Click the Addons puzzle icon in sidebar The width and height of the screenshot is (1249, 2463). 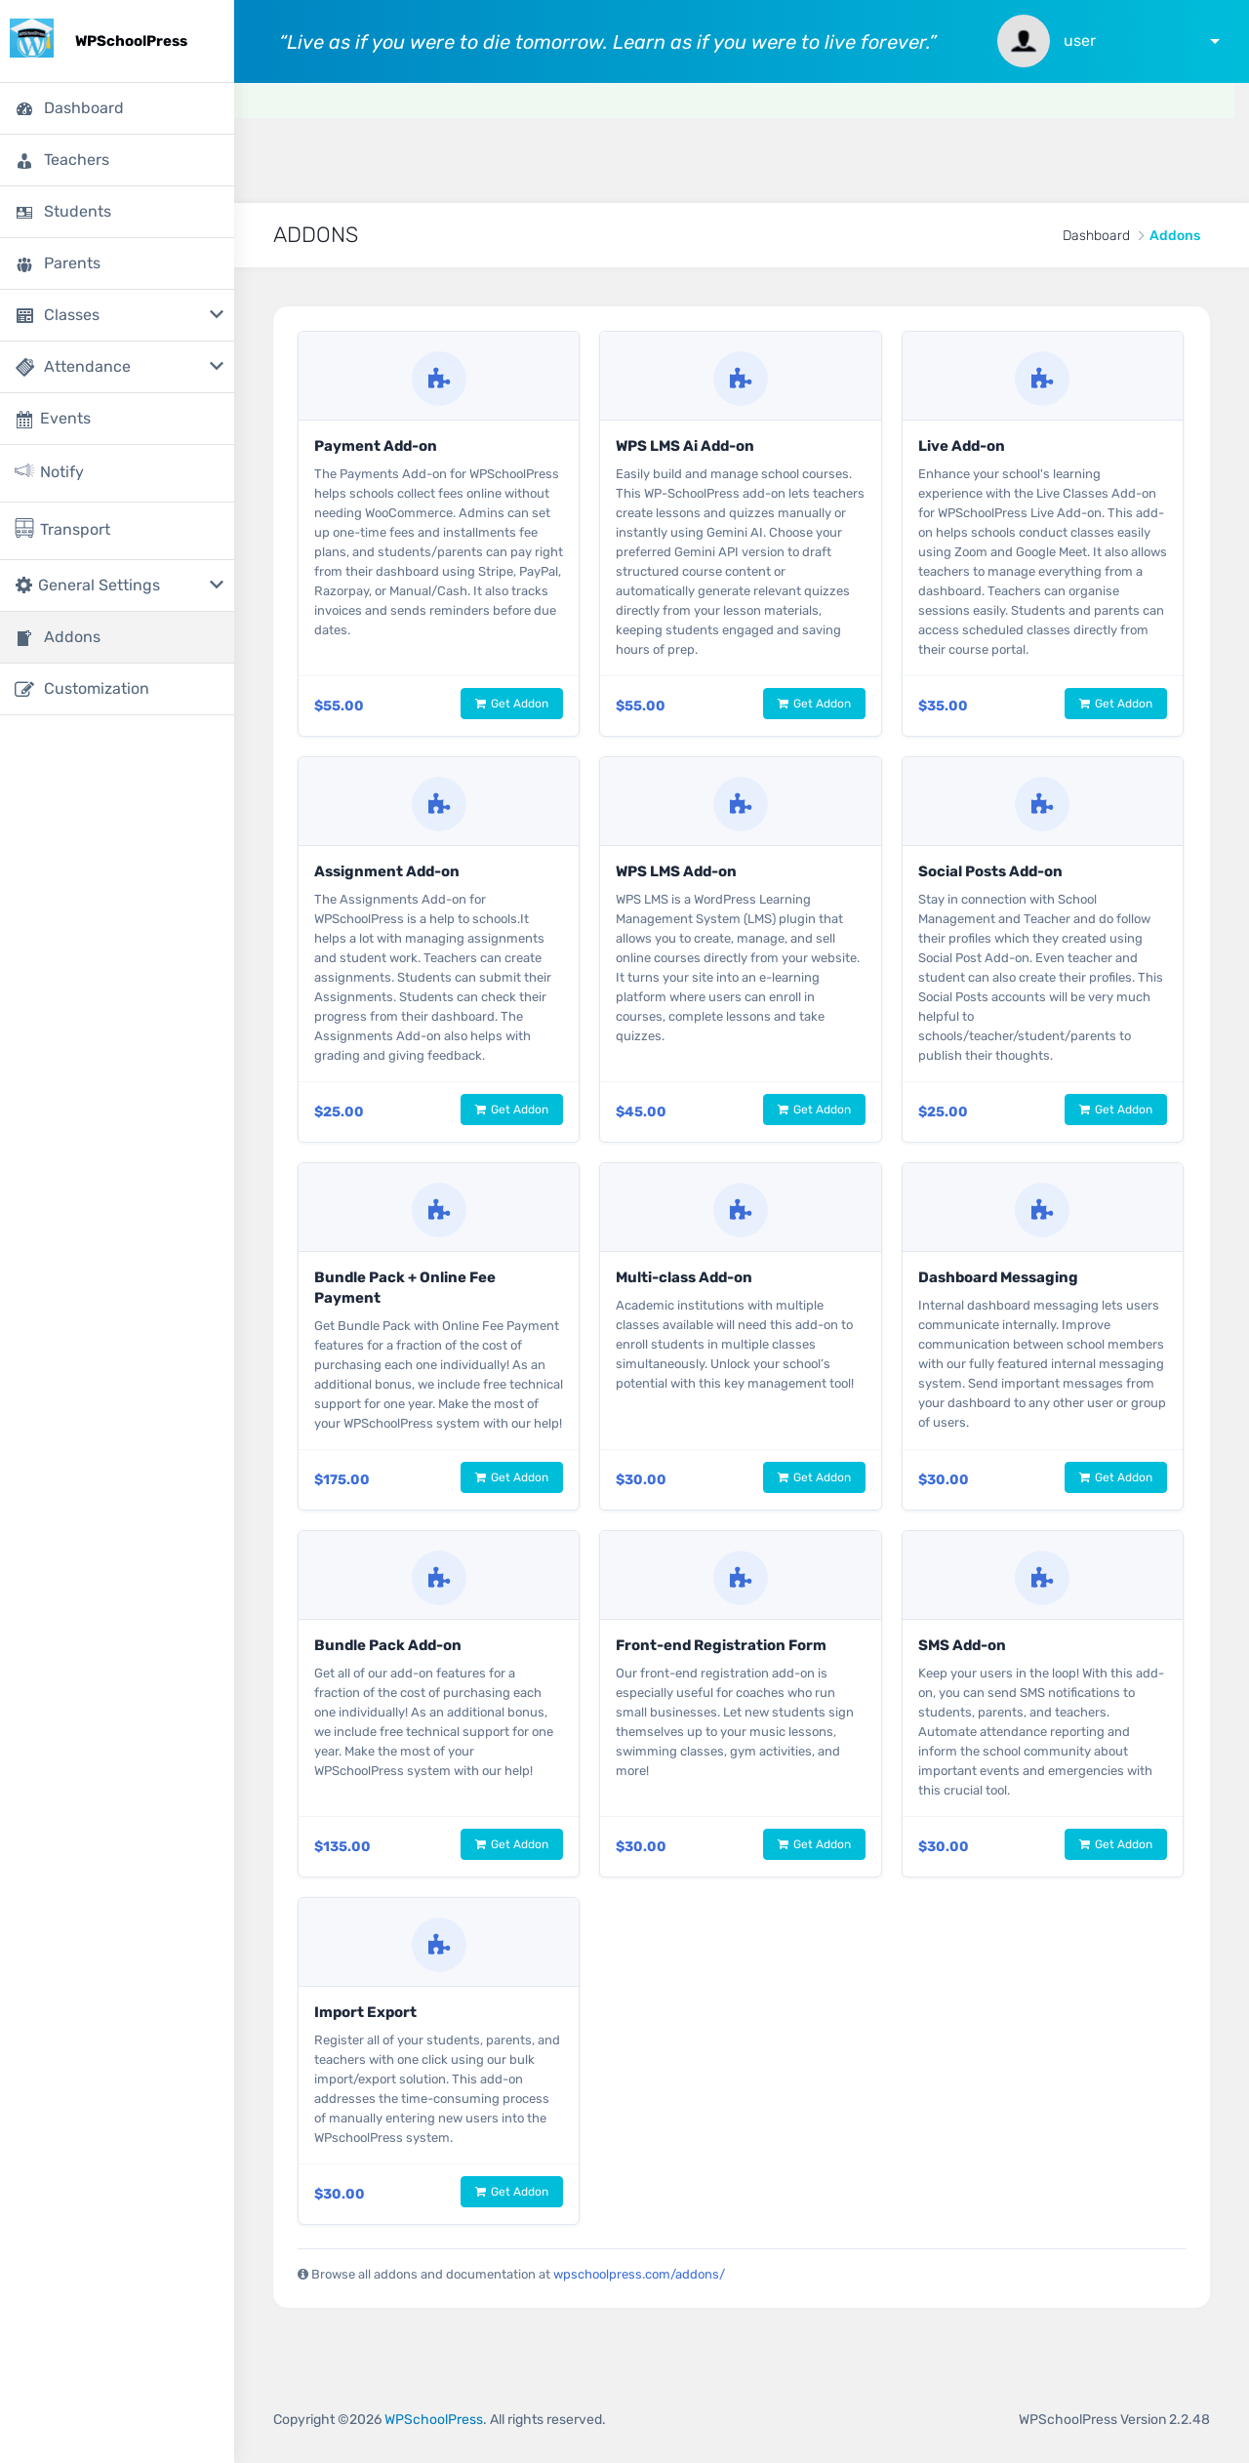click(24, 638)
